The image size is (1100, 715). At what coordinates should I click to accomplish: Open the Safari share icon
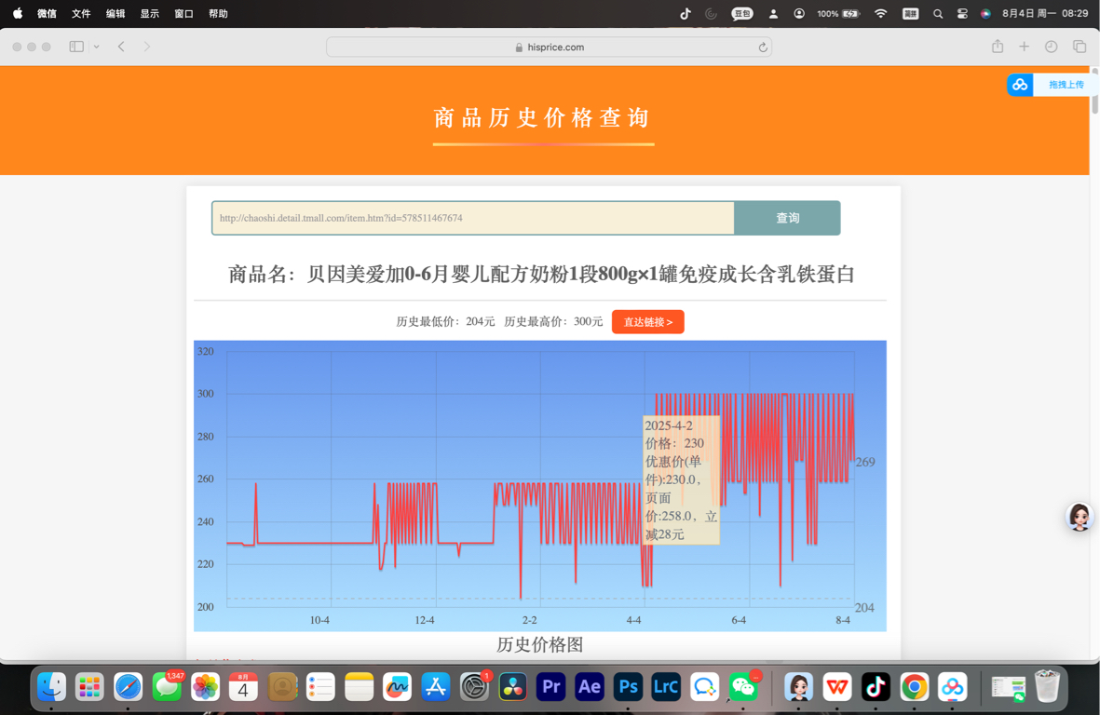coord(997,47)
